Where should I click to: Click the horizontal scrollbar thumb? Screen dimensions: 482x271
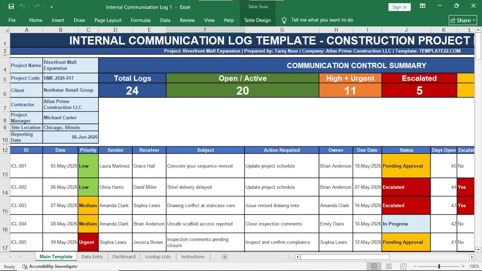pyautogui.click(x=345, y=257)
